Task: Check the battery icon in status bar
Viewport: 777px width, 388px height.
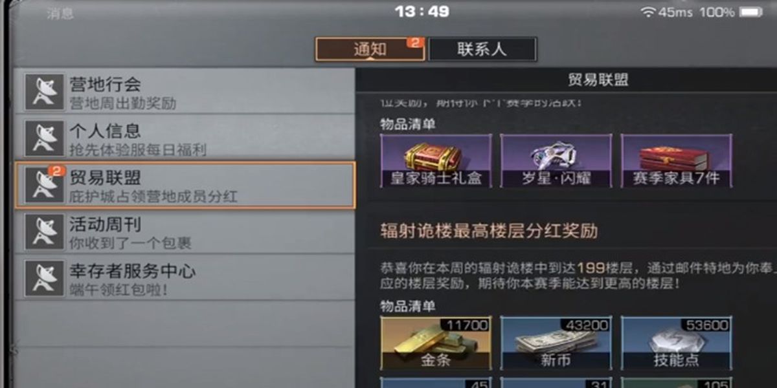Action: 750,12
